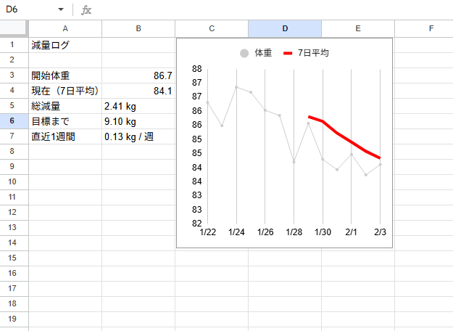Screen dimensions: 453x331
Task: Select the column A header
Action: click(x=65, y=28)
